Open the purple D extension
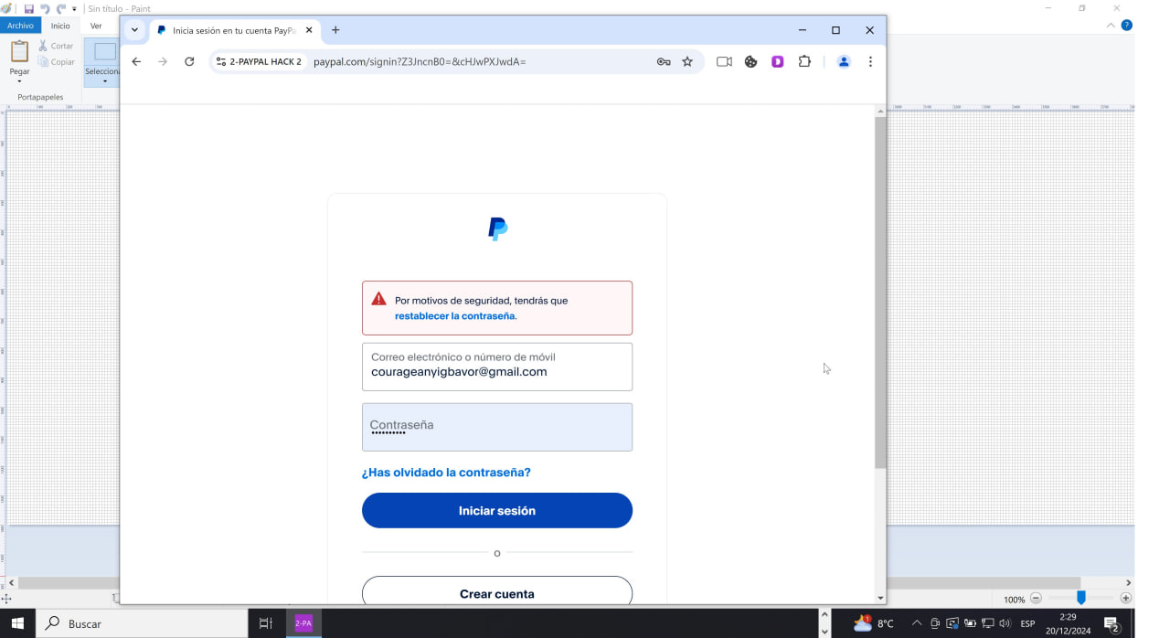This screenshot has width=1170, height=638. point(778,61)
